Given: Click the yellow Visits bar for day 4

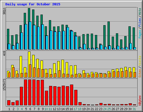Looking at the screenshot, I should click(x=21, y=65).
